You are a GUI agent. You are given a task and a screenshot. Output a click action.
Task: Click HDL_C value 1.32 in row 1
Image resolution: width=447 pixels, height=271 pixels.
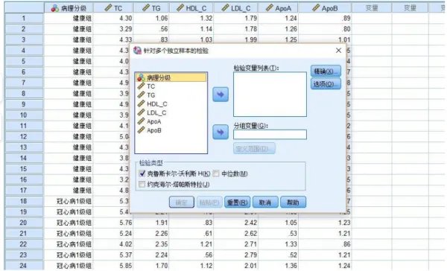pyautogui.click(x=191, y=19)
